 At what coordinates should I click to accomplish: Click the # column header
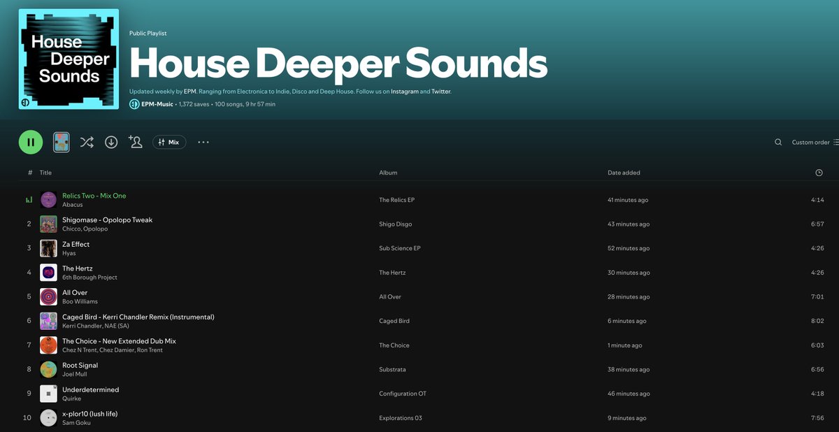30,173
